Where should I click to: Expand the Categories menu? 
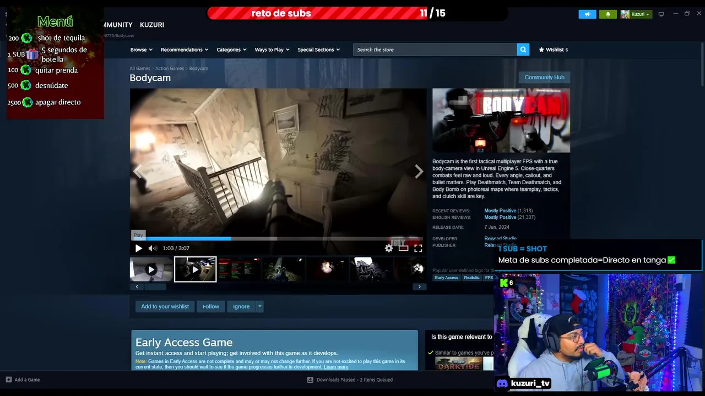point(231,50)
